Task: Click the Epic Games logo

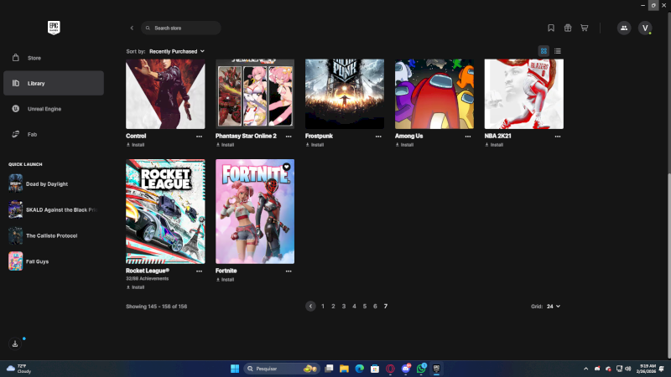Action: 54,28
